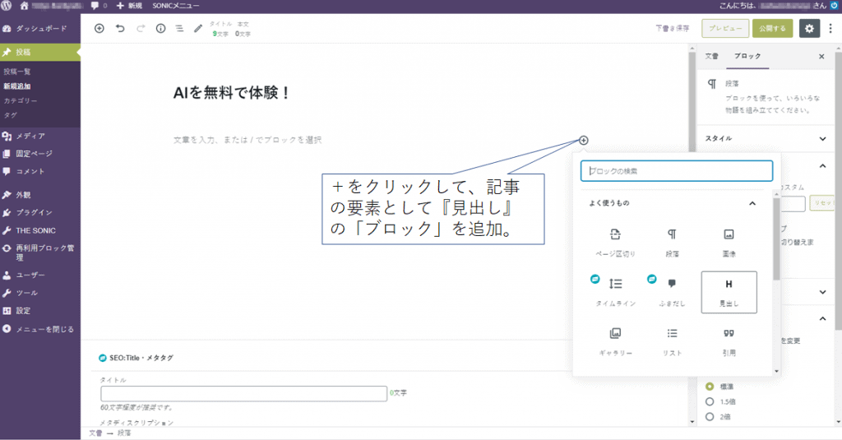Focus the ブロックの検索 search field

coord(677,171)
